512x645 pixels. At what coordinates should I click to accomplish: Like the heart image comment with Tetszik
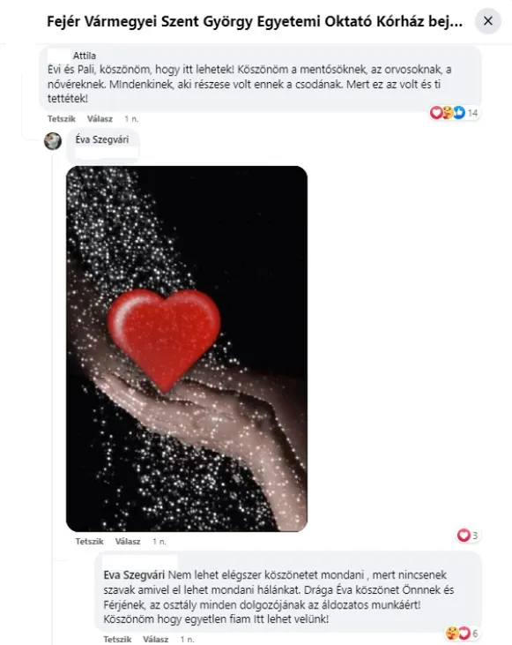89,542
